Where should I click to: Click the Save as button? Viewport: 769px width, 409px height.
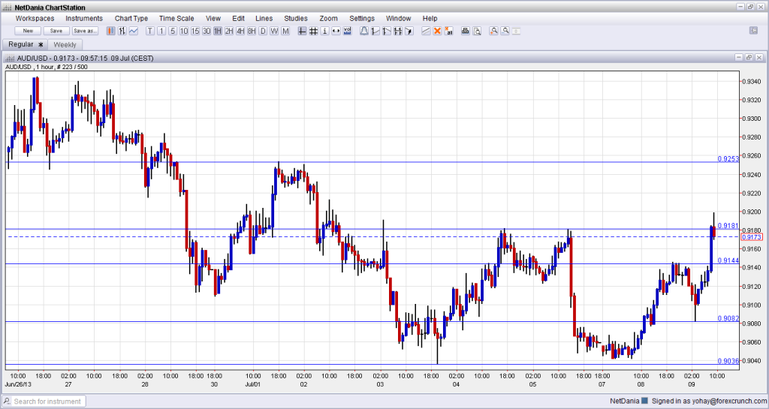85,31
